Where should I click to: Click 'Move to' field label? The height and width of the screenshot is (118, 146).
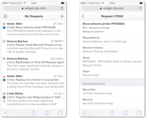click(x=87, y=100)
